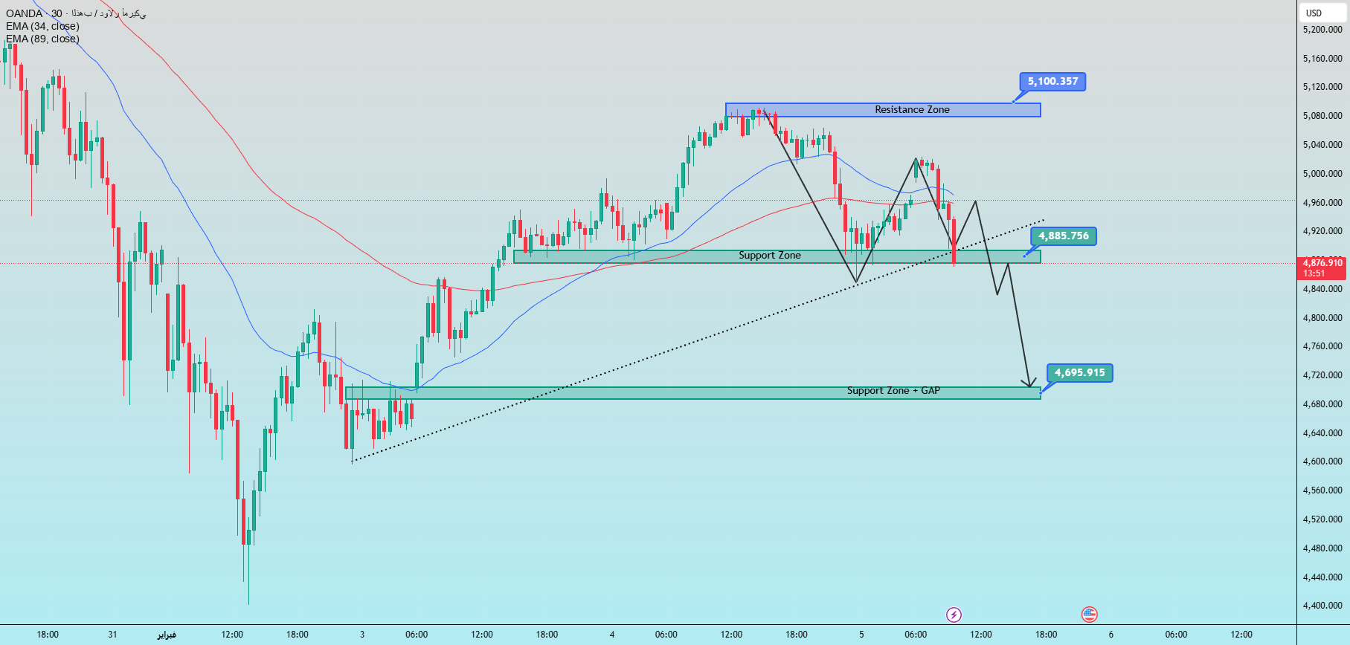
Task: Click the 13:51 candle countdown timer
Action: 1314,273
